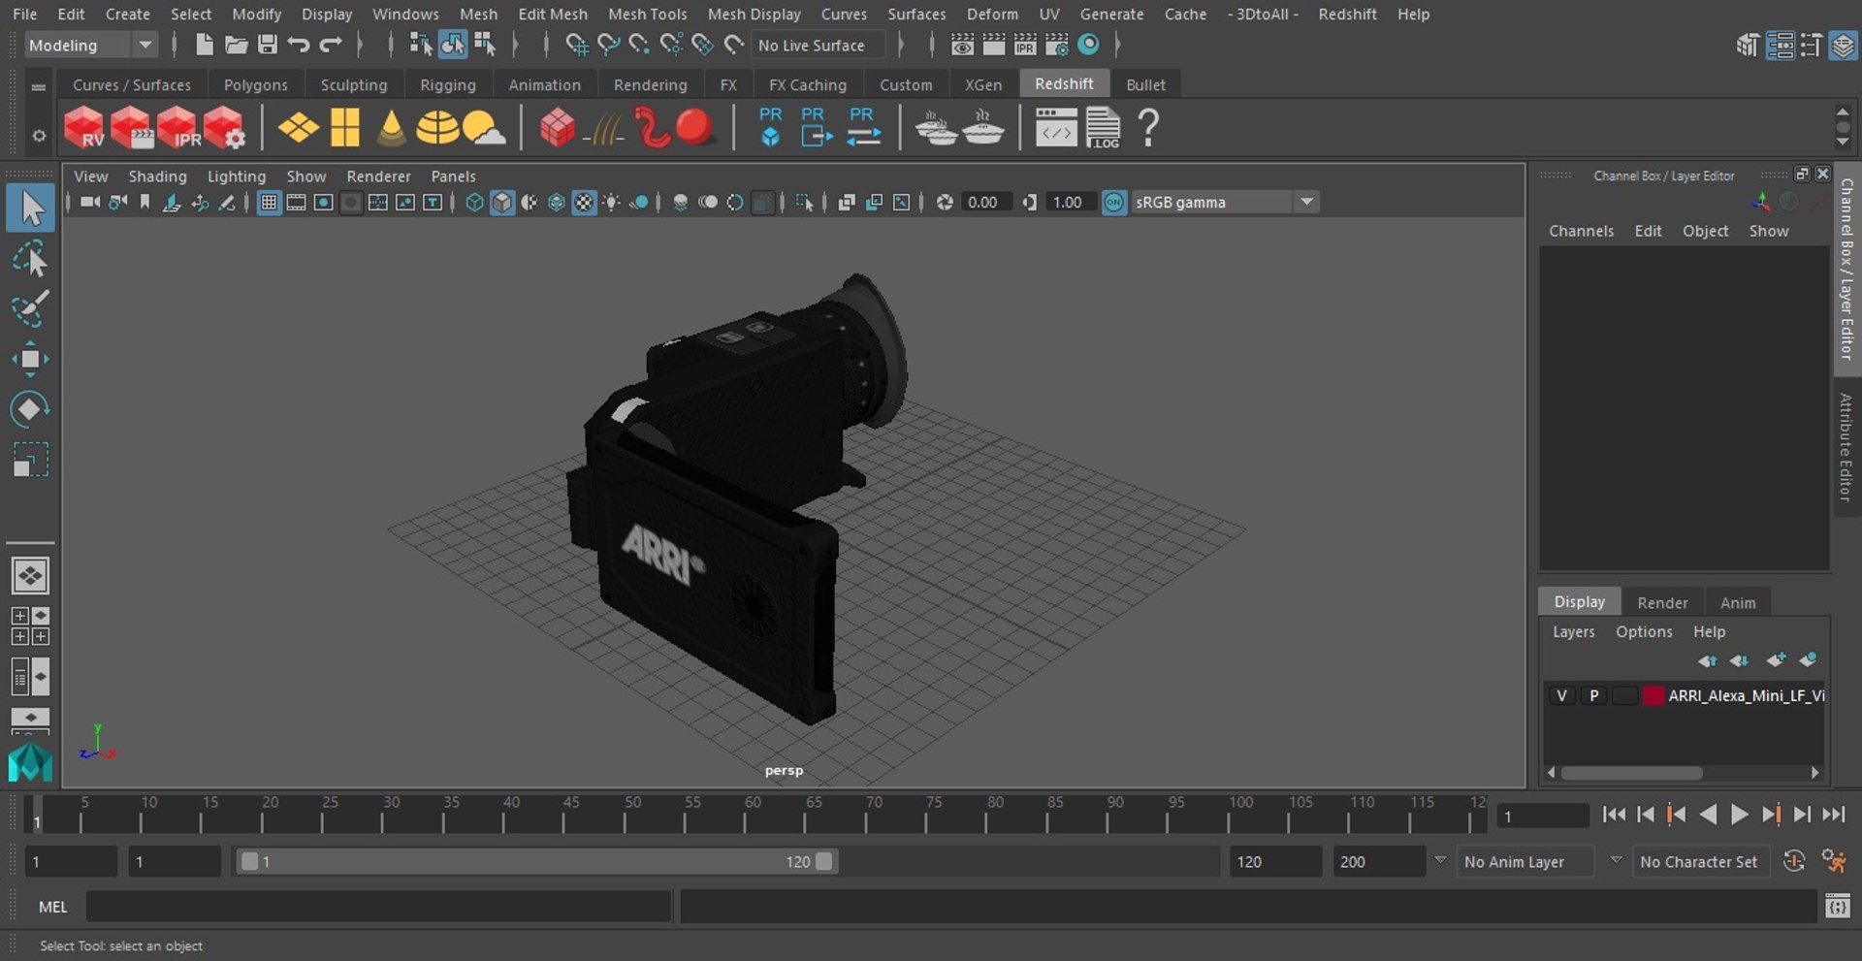The width and height of the screenshot is (1862, 961).
Task: Create Redshift spot light cone icon
Action: tap(391, 127)
